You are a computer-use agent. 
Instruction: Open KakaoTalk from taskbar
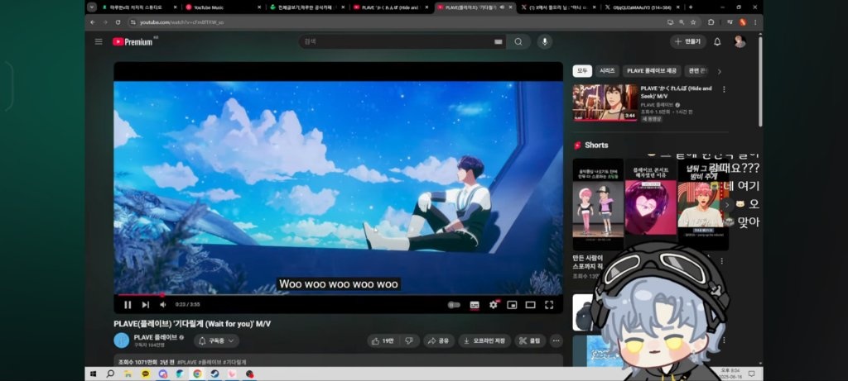coord(146,374)
